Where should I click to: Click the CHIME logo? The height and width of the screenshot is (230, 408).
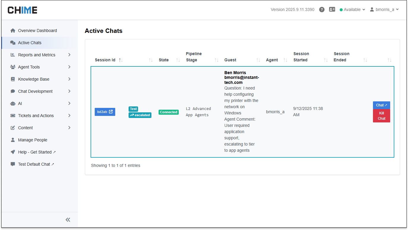tap(23, 10)
